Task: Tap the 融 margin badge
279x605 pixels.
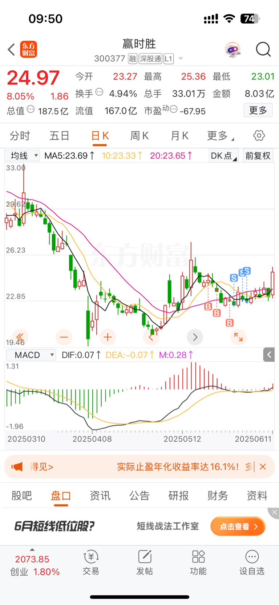Action: click(133, 59)
